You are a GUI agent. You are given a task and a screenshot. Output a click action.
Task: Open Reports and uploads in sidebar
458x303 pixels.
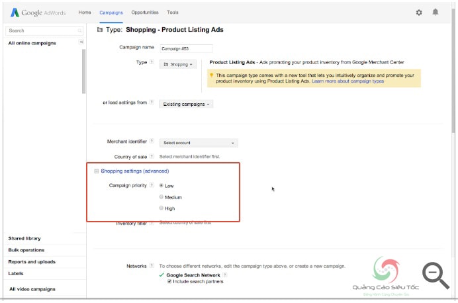tap(32, 262)
